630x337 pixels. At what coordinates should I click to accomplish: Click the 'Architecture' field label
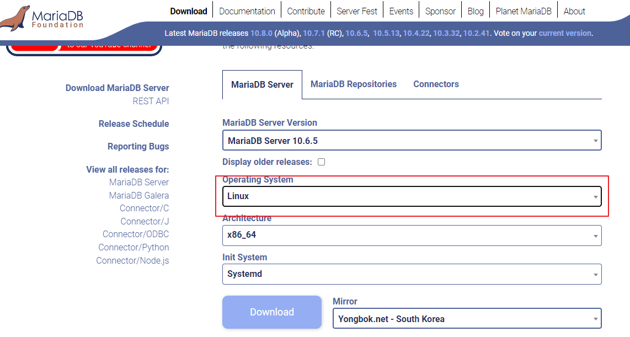tap(247, 218)
